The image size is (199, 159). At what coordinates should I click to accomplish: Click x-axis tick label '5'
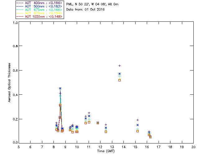point(19,147)
